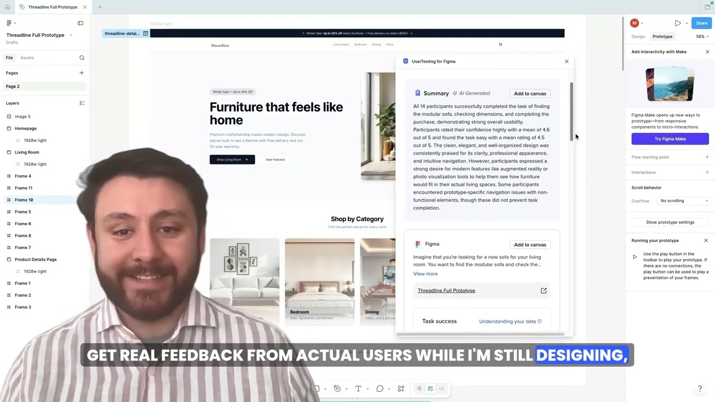Add the Summary to canvas
This screenshot has width=715, height=402.
tap(530, 93)
